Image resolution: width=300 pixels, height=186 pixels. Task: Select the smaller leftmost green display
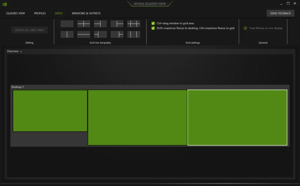coord(50,111)
